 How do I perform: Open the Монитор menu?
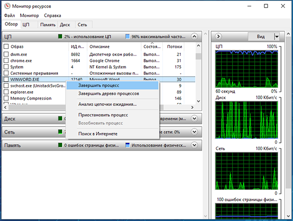[29, 15]
